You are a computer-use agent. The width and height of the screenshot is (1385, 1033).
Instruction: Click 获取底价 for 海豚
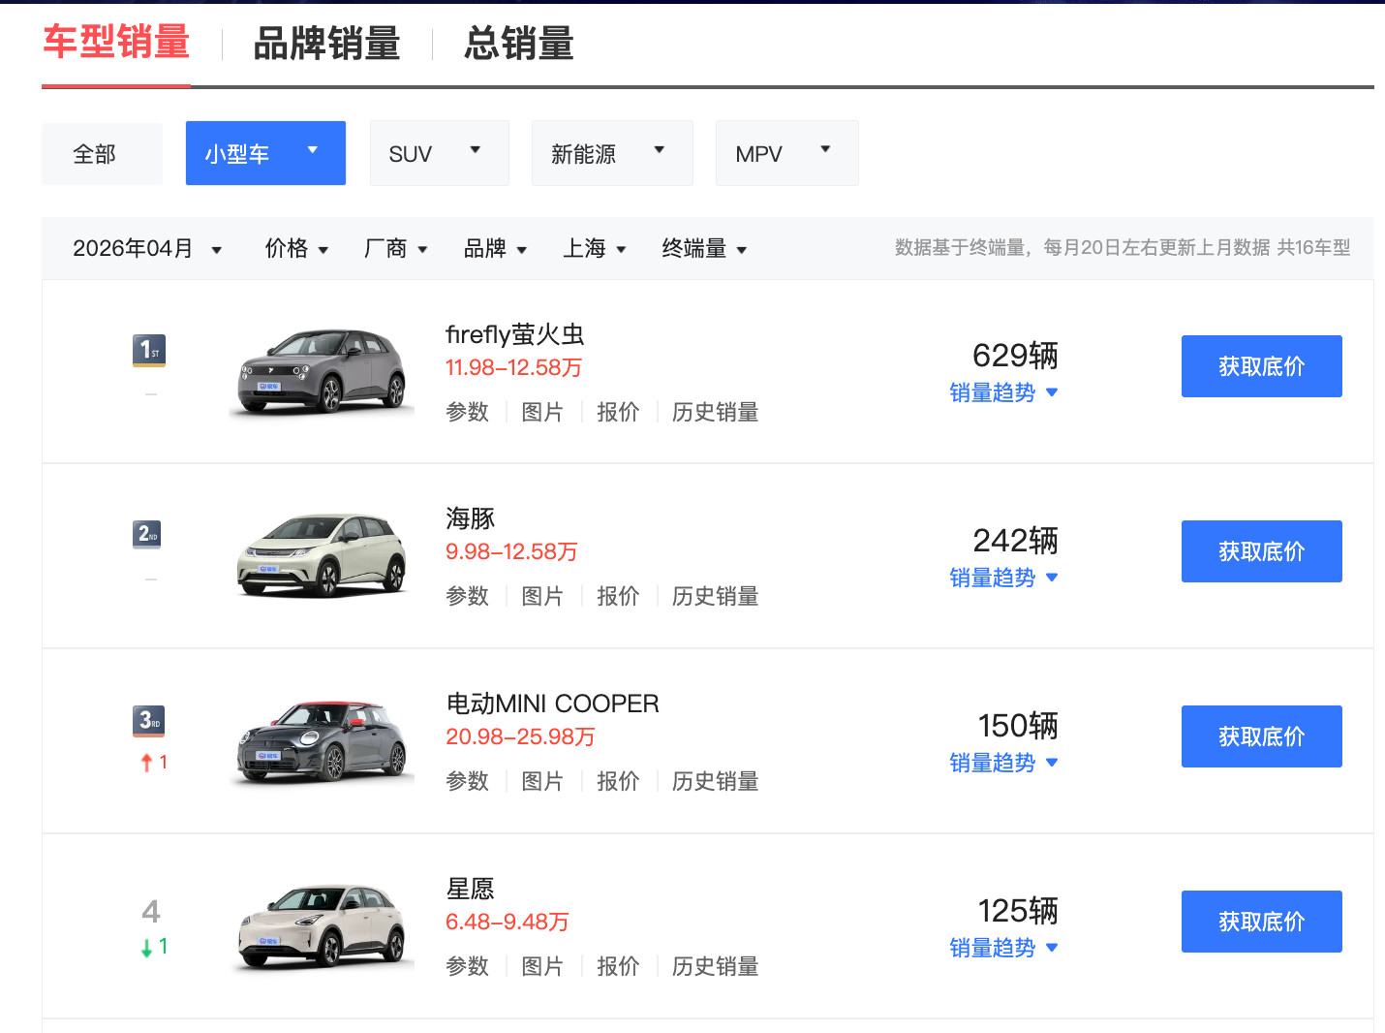(x=1262, y=551)
